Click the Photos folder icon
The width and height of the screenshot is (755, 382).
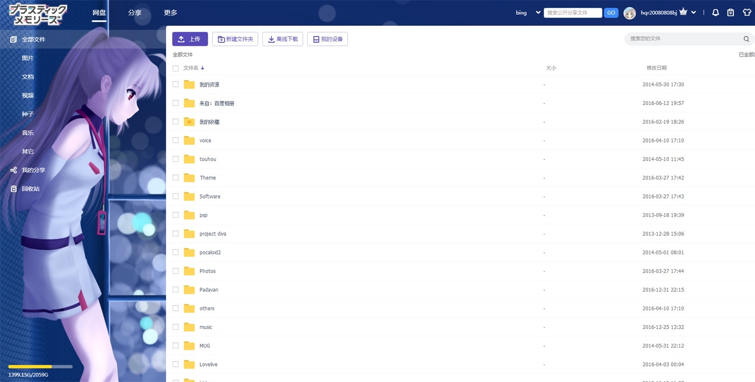(x=189, y=271)
